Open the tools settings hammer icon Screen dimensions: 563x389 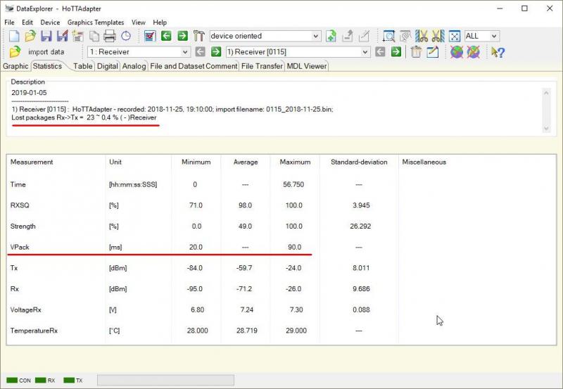199,36
